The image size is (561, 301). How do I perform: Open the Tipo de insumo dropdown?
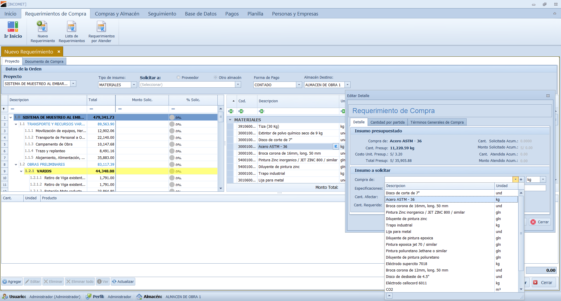point(134,85)
